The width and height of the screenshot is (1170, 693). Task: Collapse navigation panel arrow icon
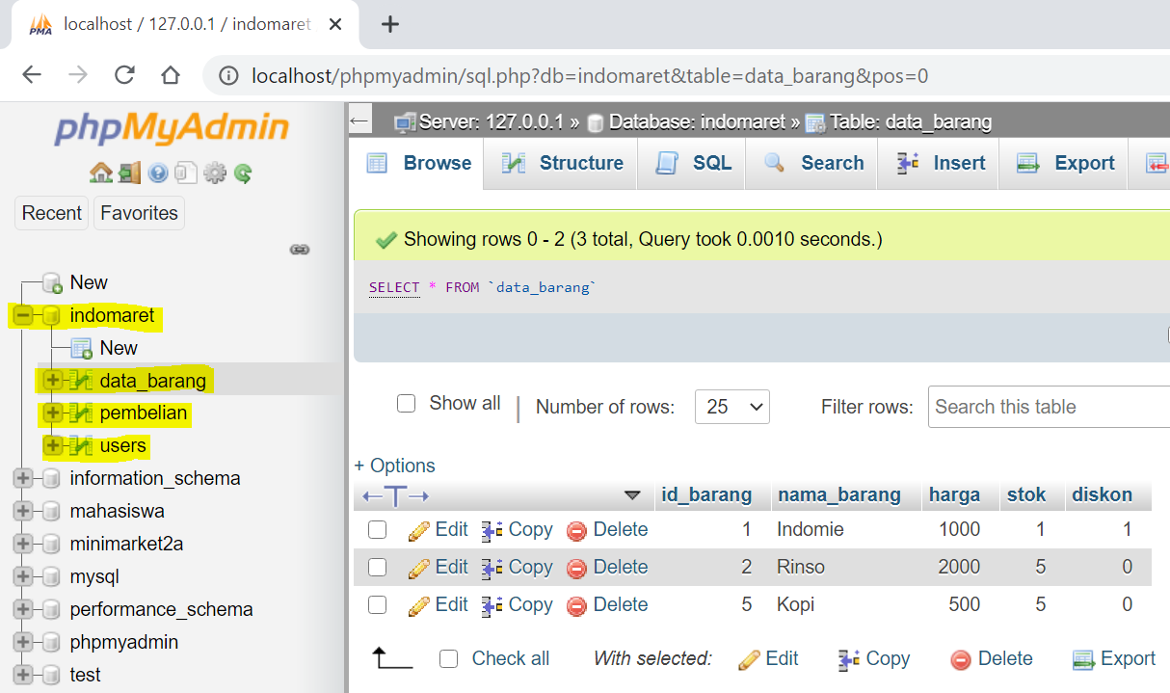[x=359, y=121]
